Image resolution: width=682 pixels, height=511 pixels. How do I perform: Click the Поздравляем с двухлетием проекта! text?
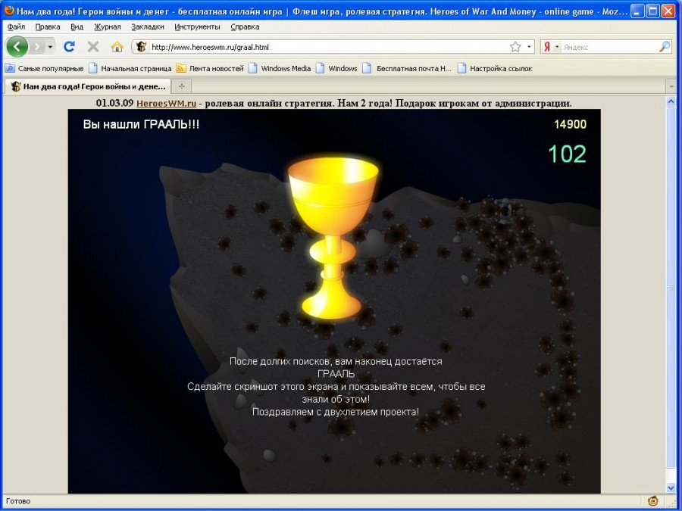(336, 412)
